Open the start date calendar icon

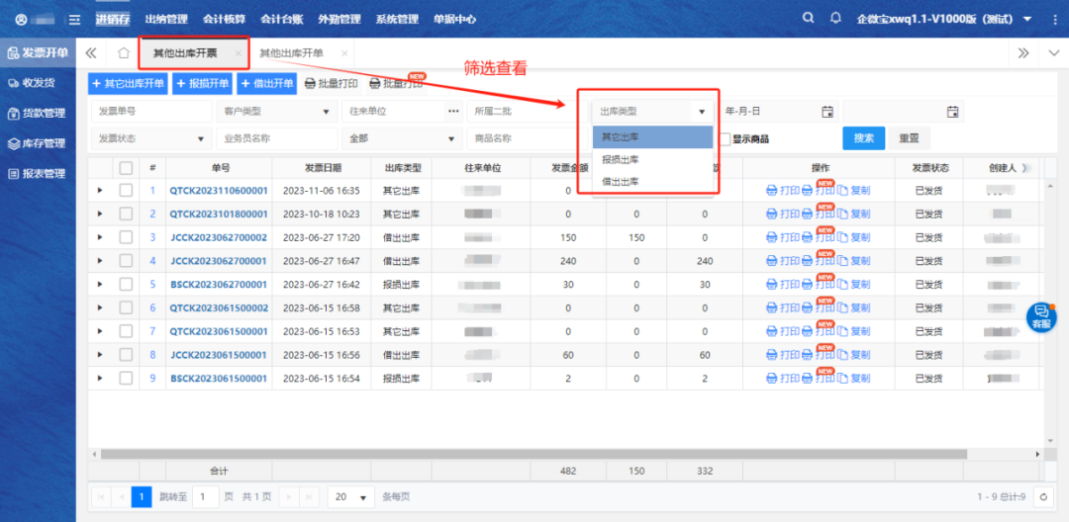point(826,112)
